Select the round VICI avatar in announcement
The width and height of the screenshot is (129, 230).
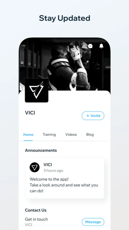coord(35,167)
